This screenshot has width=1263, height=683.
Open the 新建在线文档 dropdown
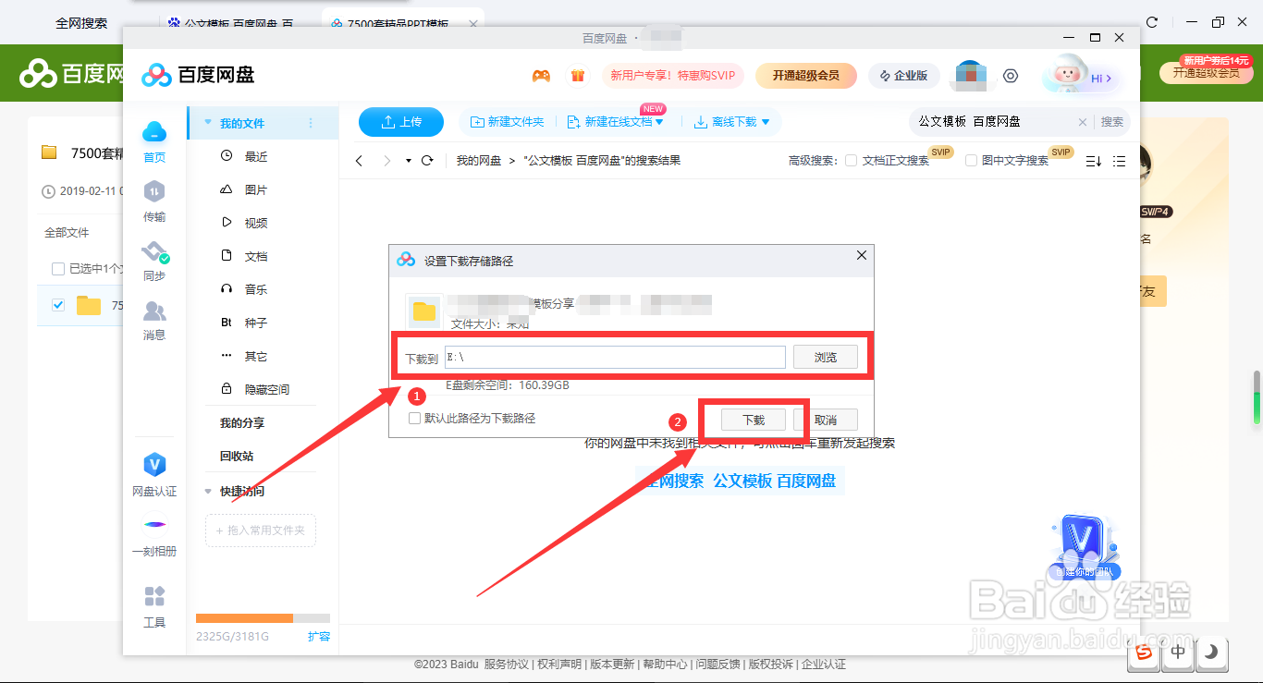660,122
